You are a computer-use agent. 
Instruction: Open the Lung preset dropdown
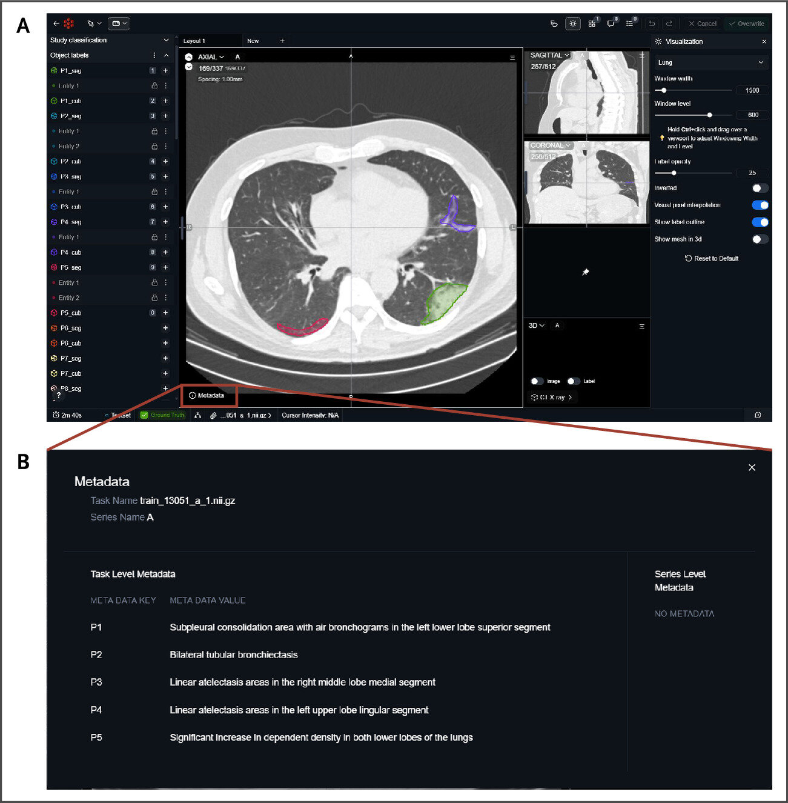tap(710, 62)
